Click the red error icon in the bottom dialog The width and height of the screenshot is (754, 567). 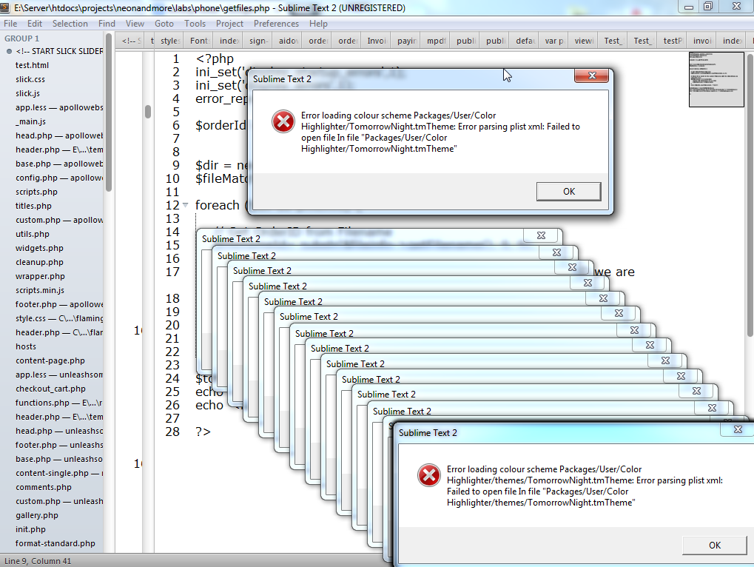[428, 475]
